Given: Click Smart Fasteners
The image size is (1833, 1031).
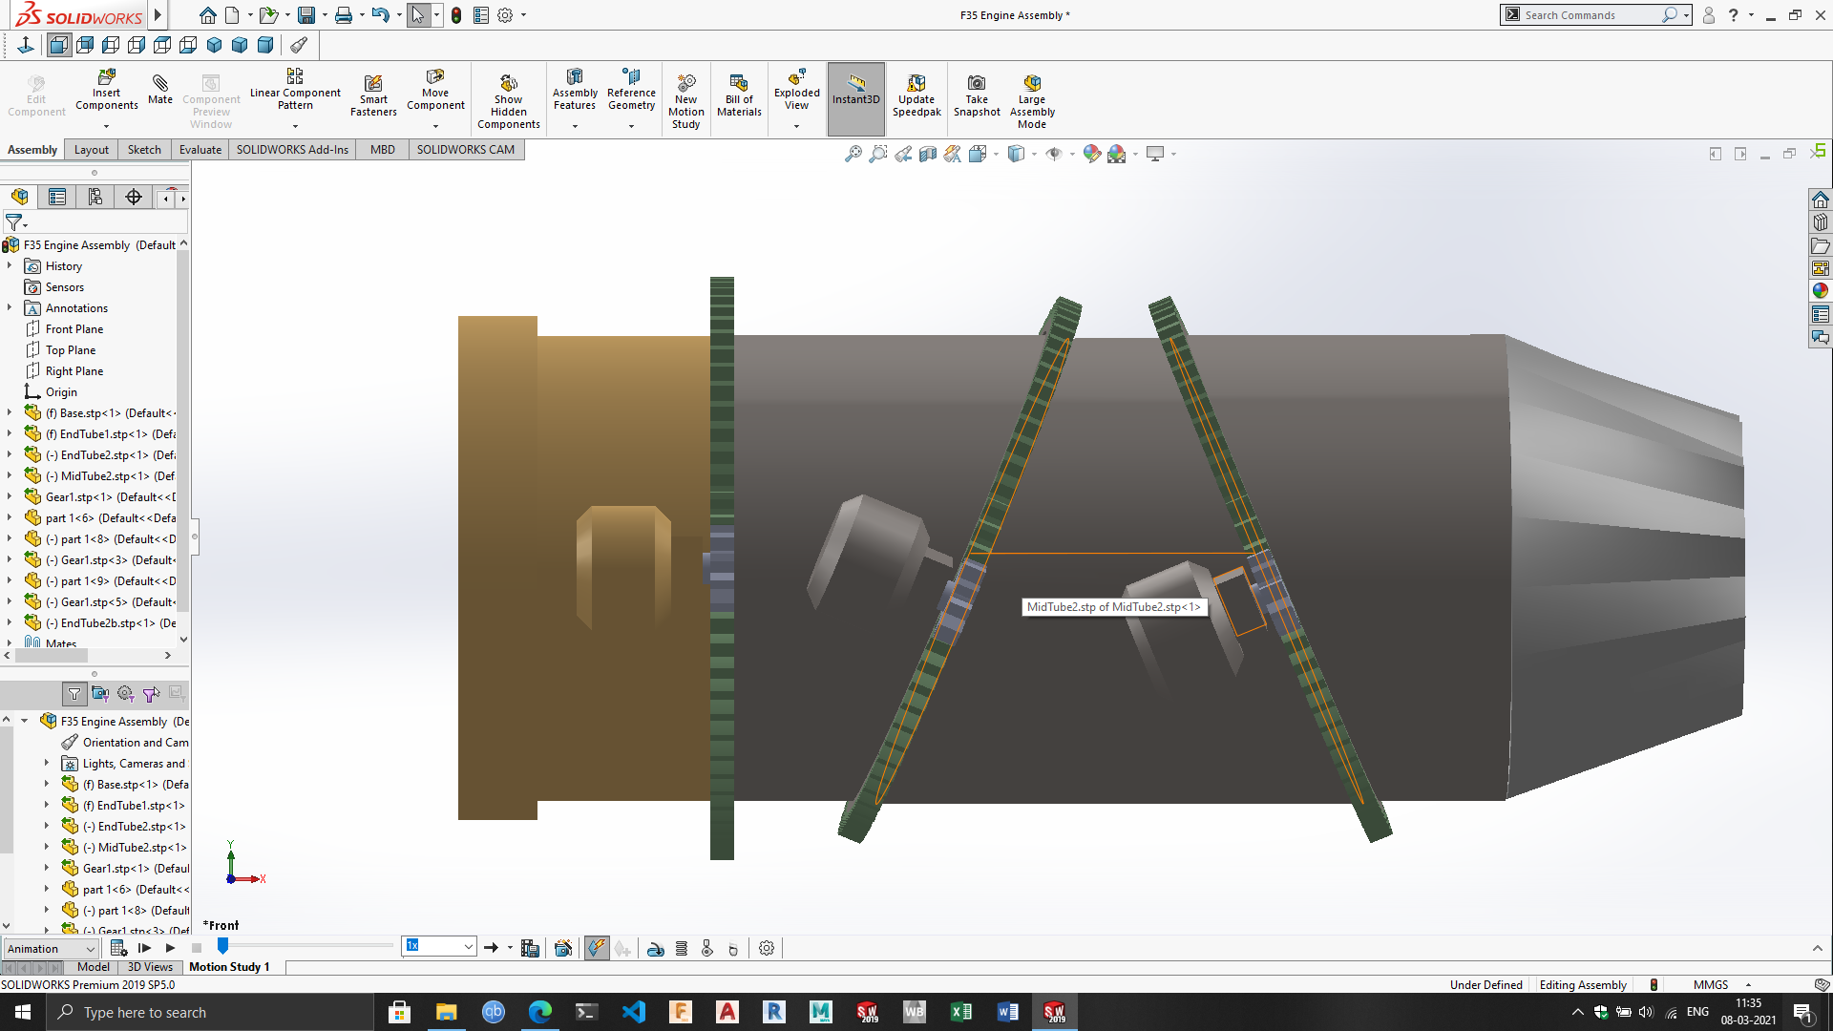Looking at the screenshot, I should coord(373,95).
